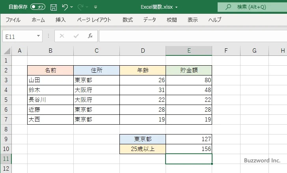Open the データ tab

149,20
